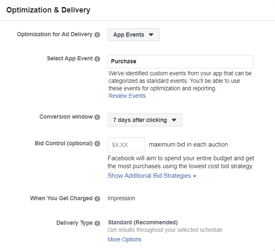The image size is (275, 251).
Task: Focus the $X.XX bid control input
Action: [x=126, y=145]
